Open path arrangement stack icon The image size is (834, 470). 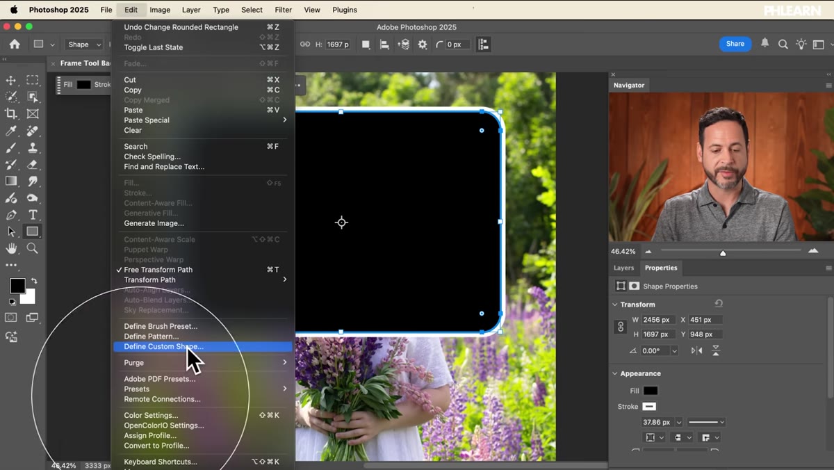coord(403,44)
